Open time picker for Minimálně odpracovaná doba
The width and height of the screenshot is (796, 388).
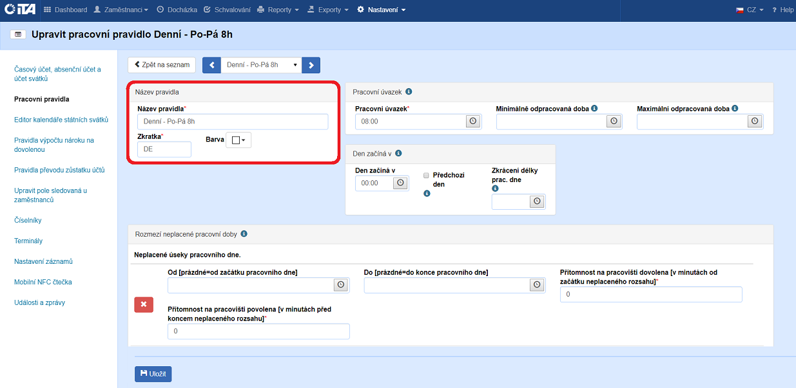coord(614,121)
